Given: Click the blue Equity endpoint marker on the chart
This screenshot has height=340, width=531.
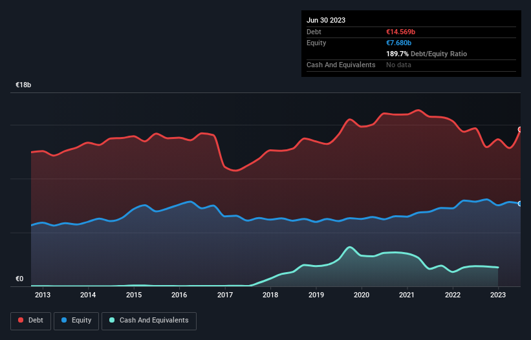Looking at the screenshot, I should pyautogui.click(x=520, y=204).
